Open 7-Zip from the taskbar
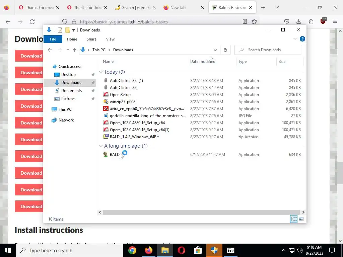This screenshot has height=257, width=343. 231,250
